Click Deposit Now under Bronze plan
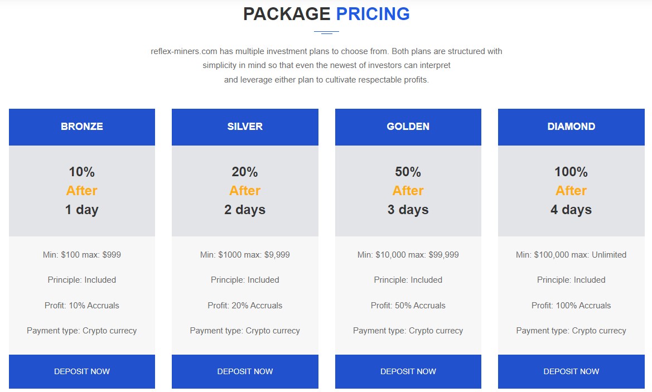The width and height of the screenshot is (652, 392). click(x=82, y=371)
